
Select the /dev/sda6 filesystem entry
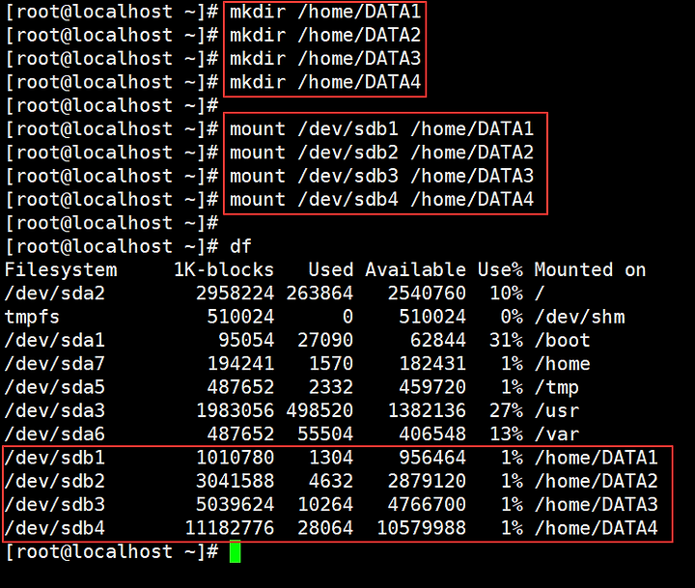coord(54,434)
